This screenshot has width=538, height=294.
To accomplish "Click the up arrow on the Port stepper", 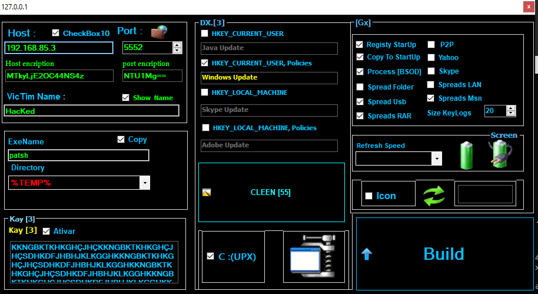I will [177, 45].
